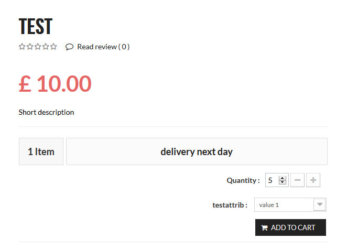Rate the product three stars
The height and width of the screenshot is (250, 347).
click(x=38, y=47)
